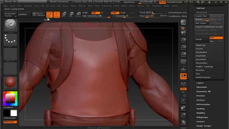Click the right-shelf Rotate view icon
This screenshot has width=229, height=129.
click(x=183, y=123)
